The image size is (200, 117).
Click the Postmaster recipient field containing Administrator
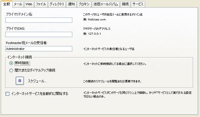(39, 49)
